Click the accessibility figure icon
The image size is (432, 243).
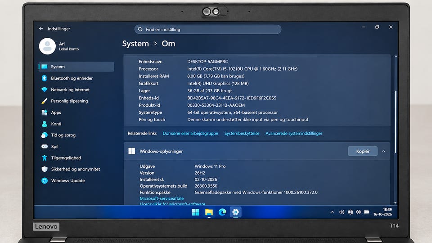(45, 157)
